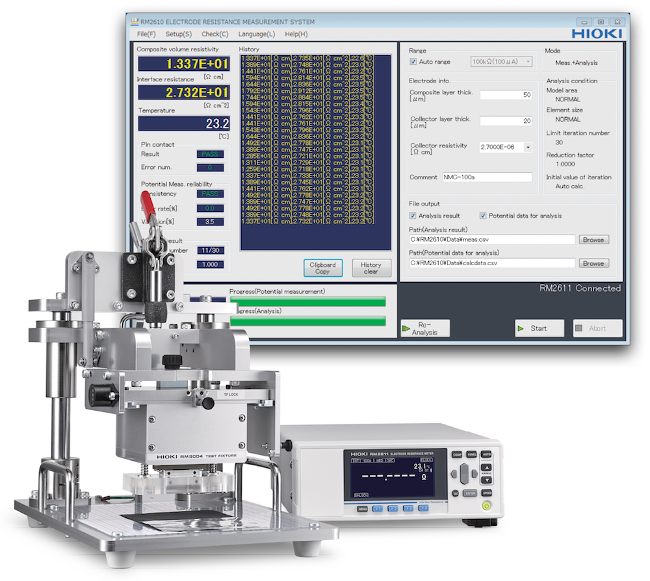Open the Setup(S) menu

click(178, 34)
